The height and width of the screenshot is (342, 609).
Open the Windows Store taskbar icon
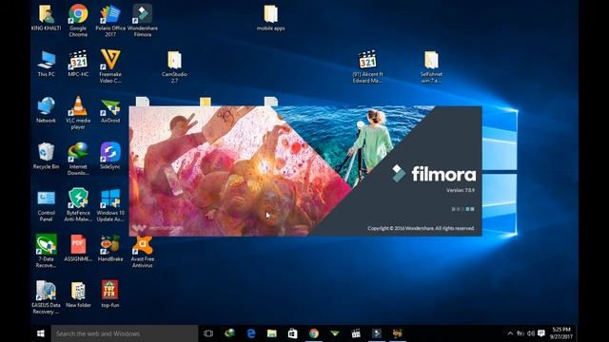[x=293, y=333]
